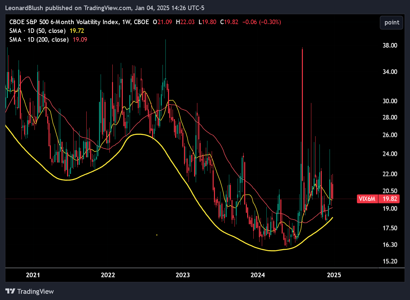Click the 2021 label on time axis
This screenshot has height=300, width=410.
point(33,275)
